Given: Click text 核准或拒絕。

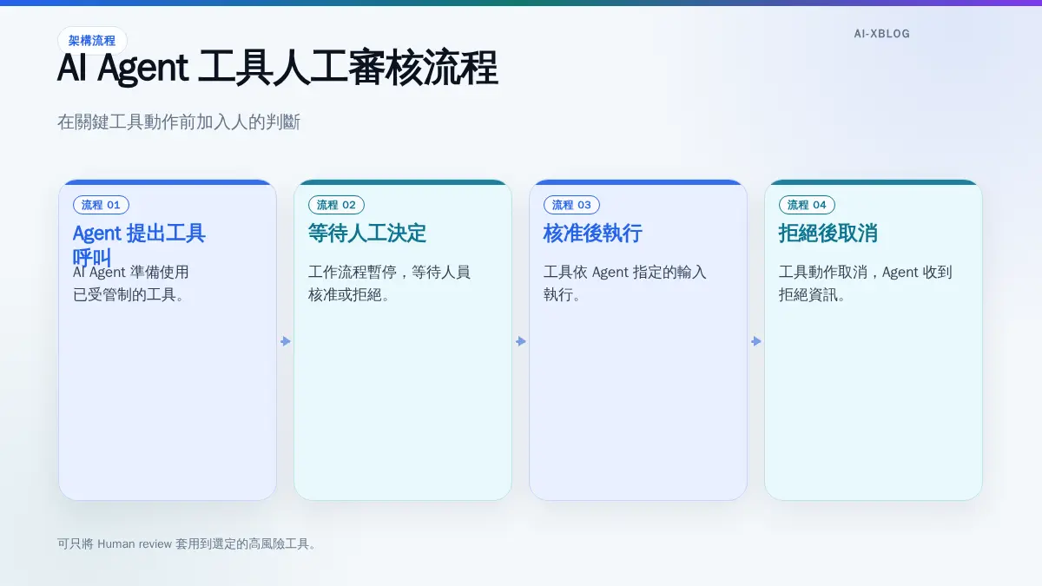Looking at the screenshot, I should tap(350, 294).
